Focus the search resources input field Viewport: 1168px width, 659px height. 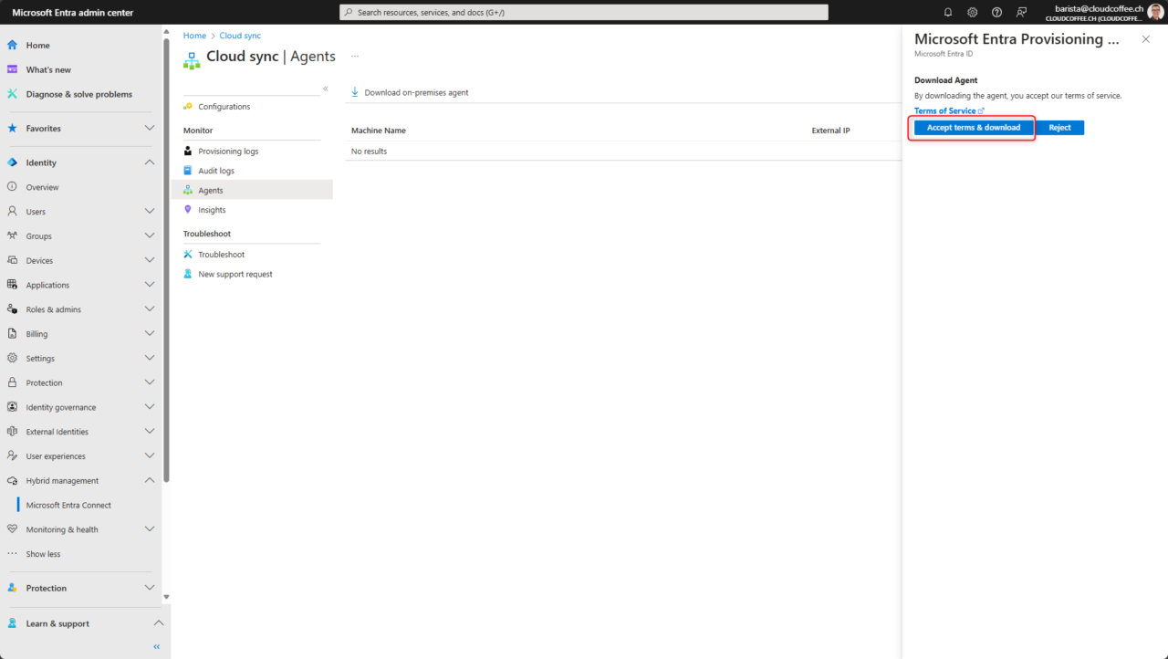[584, 13]
